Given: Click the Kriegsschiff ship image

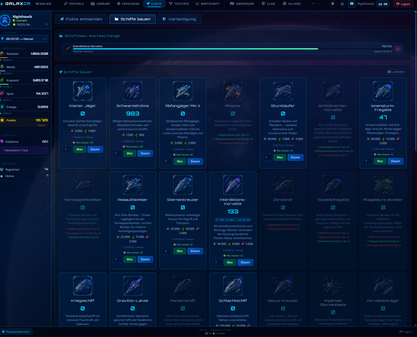Looking at the screenshot, I should (82, 286).
